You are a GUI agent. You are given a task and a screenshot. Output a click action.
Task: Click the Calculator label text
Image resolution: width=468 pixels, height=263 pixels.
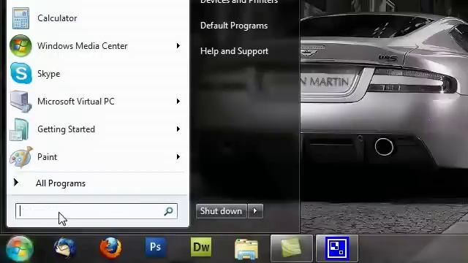pos(57,18)
